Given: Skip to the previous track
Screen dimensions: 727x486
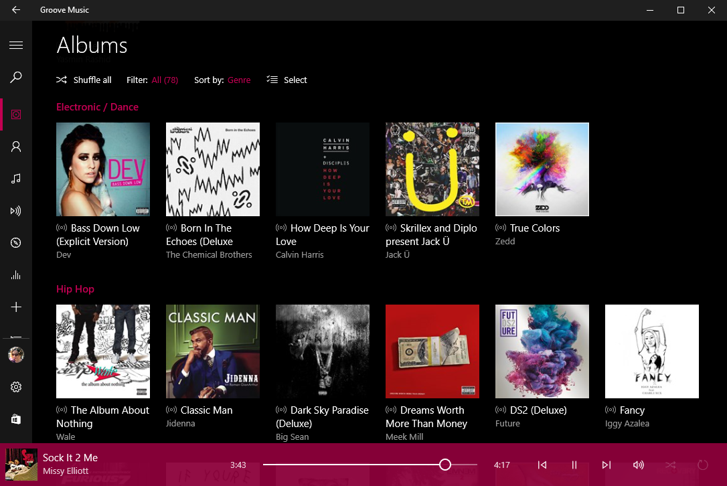Looking at the screenshot, I should [x=542, y=465].
